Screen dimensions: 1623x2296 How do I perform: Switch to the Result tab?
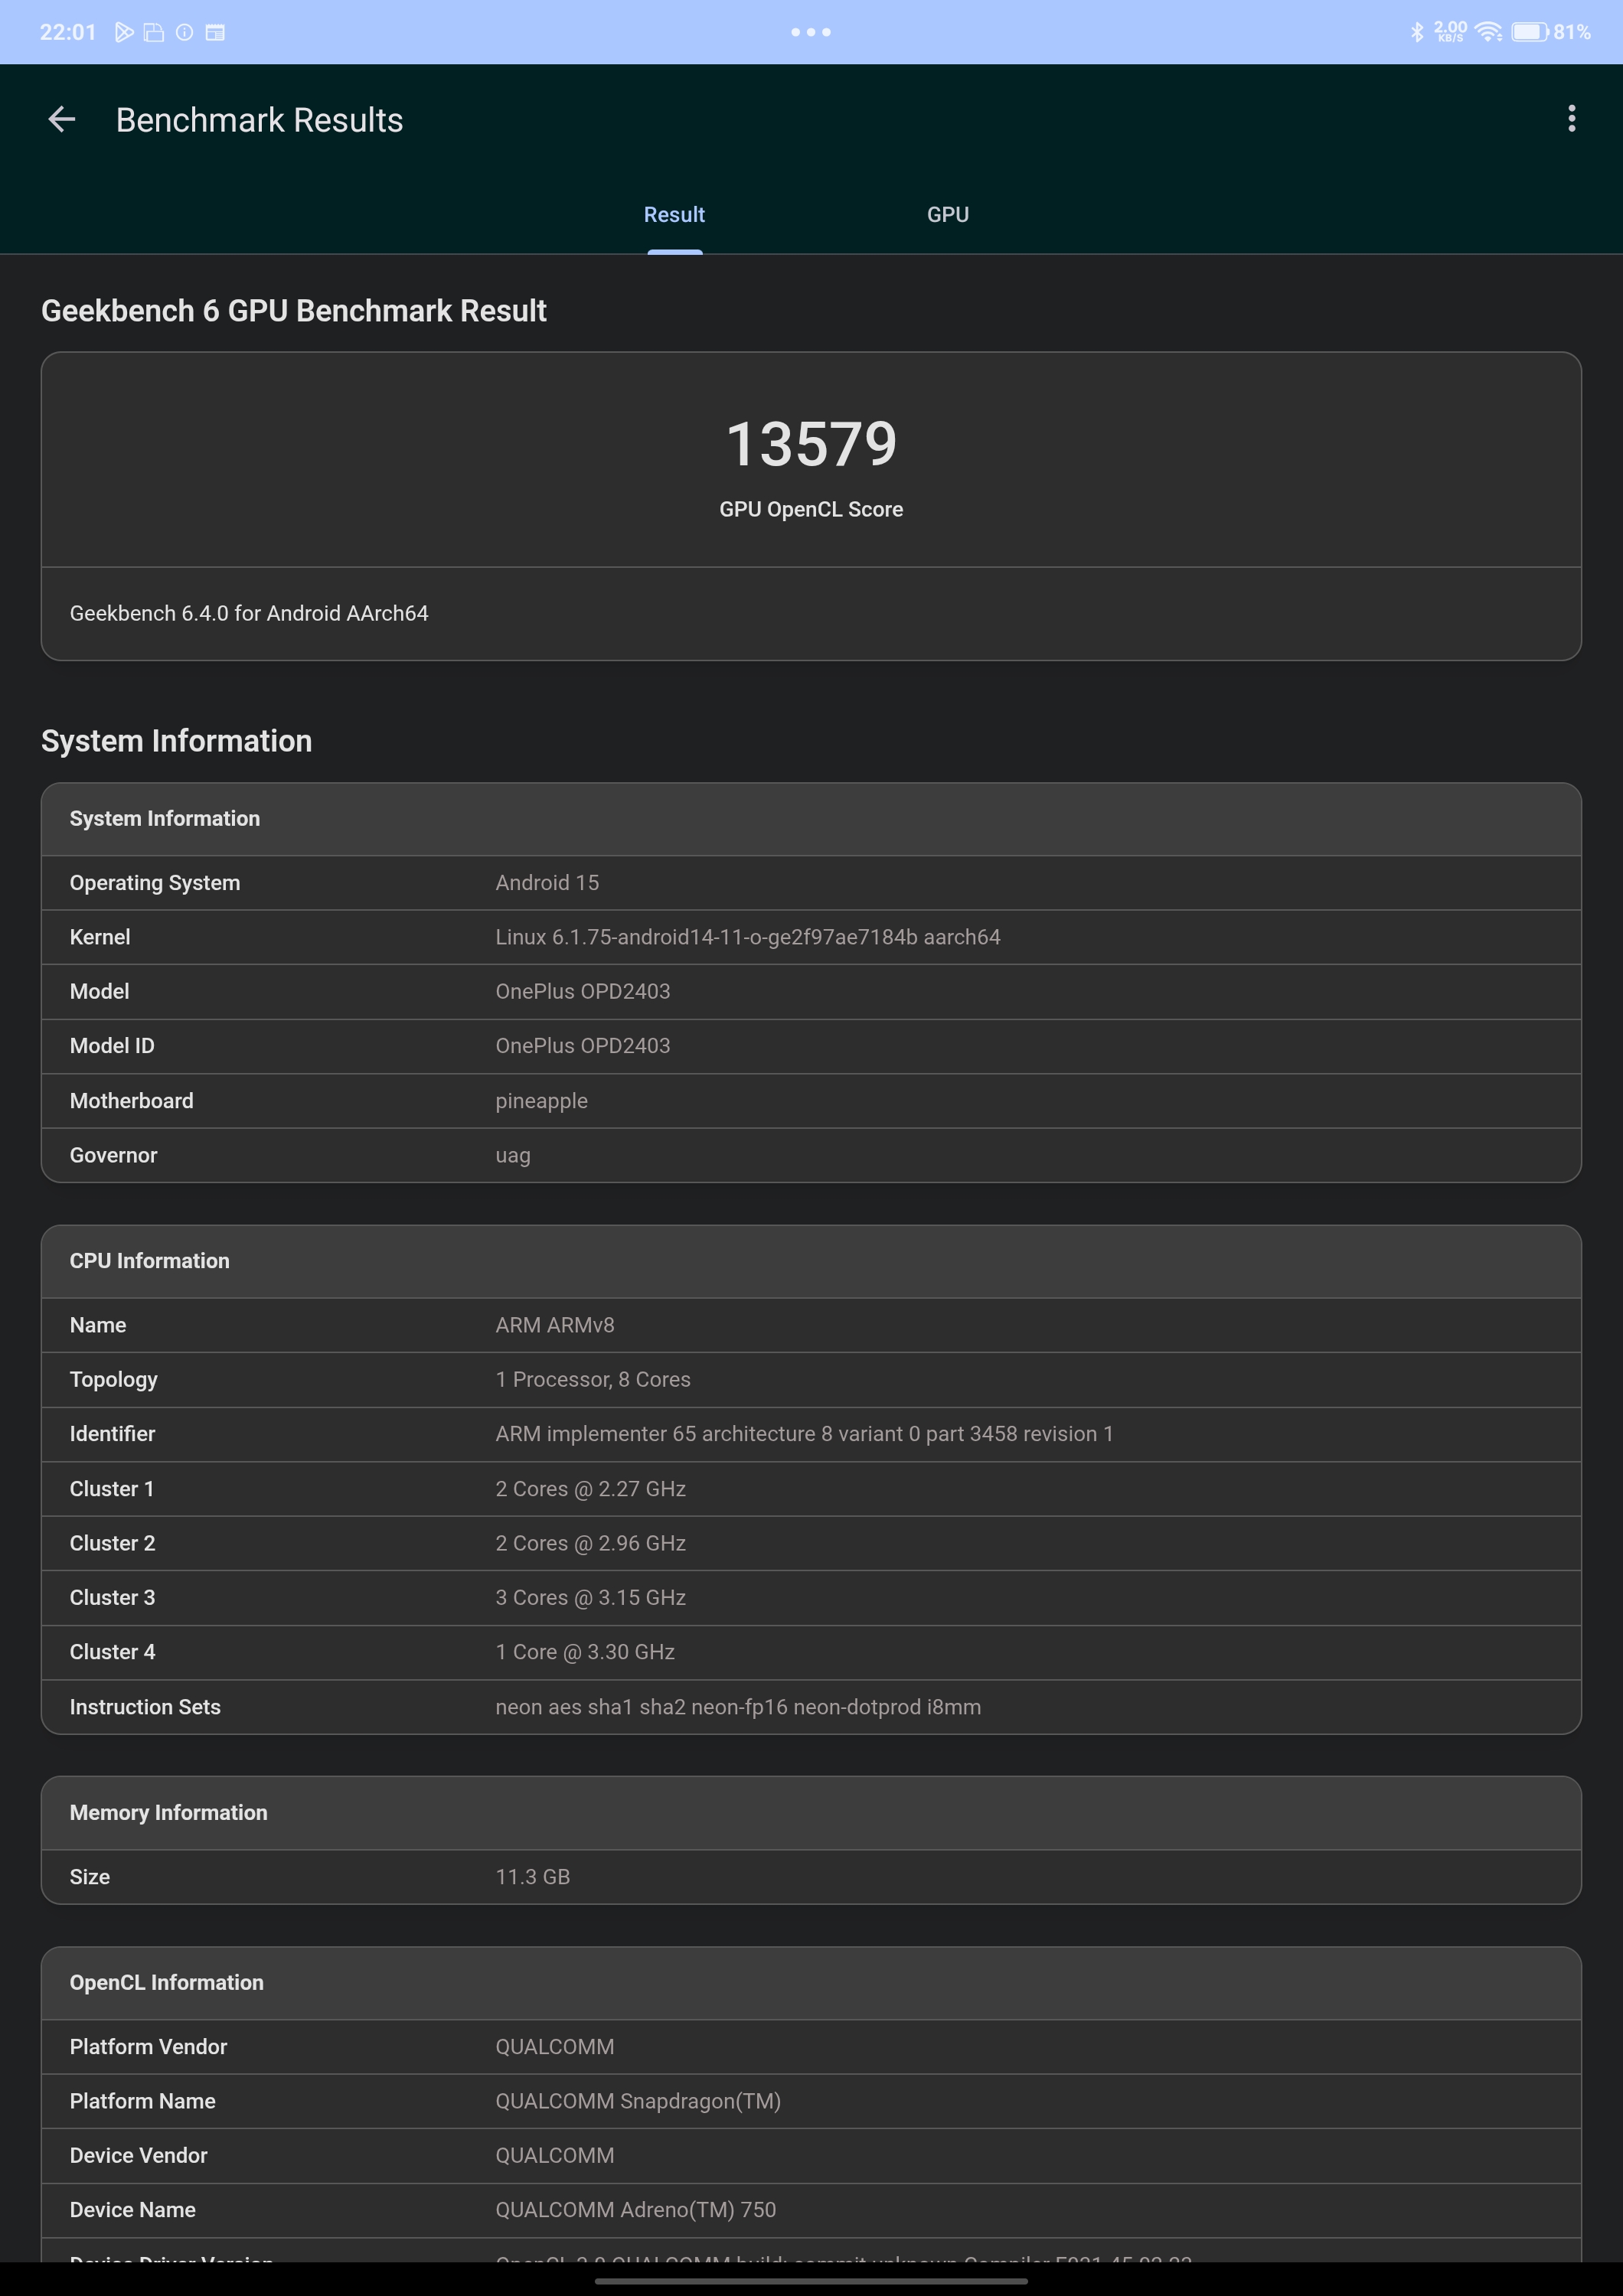(674, 215)
